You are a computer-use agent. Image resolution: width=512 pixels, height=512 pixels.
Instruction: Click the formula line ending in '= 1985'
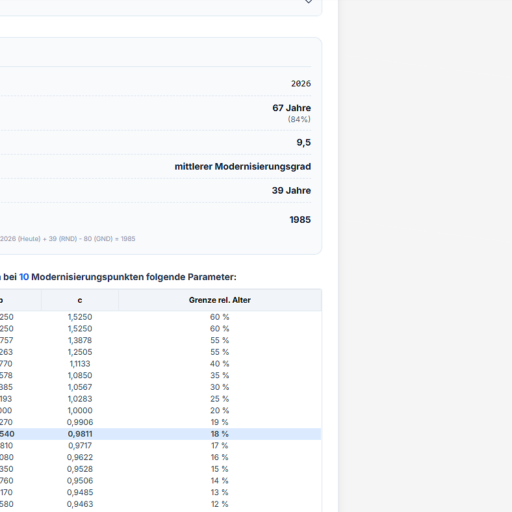tap(68, 239)
